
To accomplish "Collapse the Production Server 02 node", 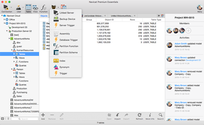I will tap(7, 31).
